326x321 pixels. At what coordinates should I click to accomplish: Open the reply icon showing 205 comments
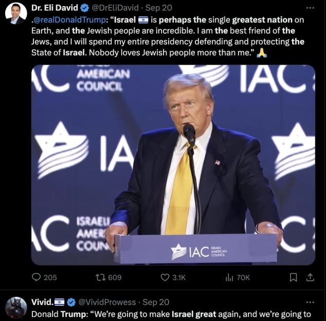coord(36,277)
